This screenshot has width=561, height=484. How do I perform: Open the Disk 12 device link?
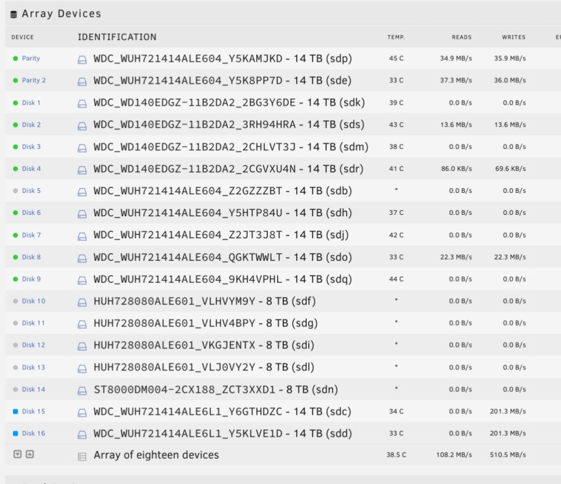point(34,345)
